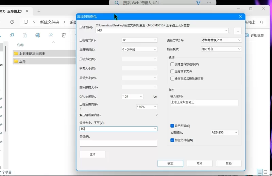The image size is (272, 176).
Task: Close the 添加到压缩包 dialog
Action: pos(241,17)
